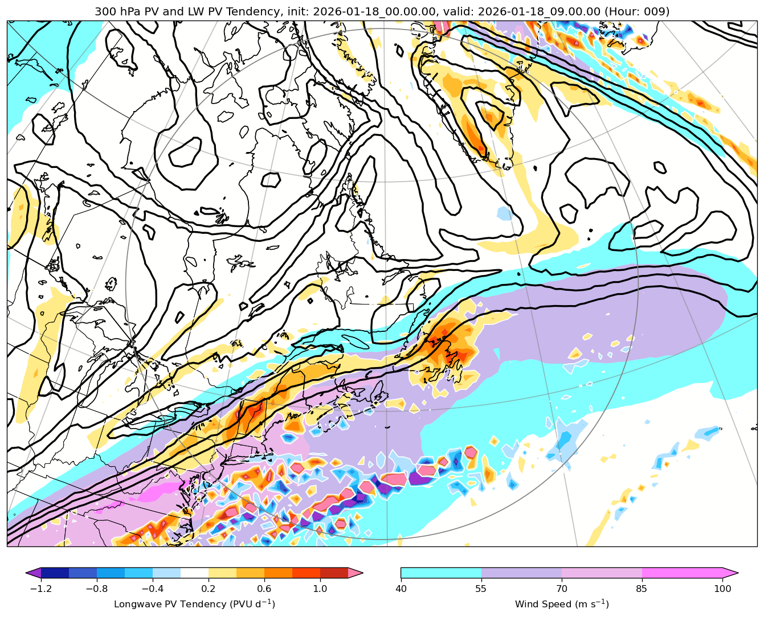Click the dark red swatch right of 1.0
This screenshot has height=617, width=764.
point(334,573)
